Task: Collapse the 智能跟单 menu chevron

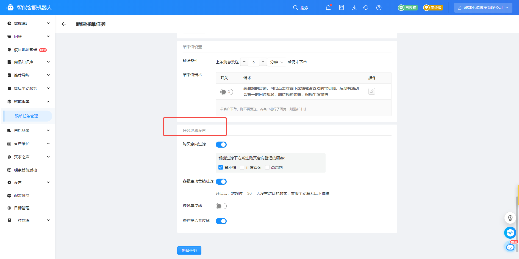Action: (48, 102)
